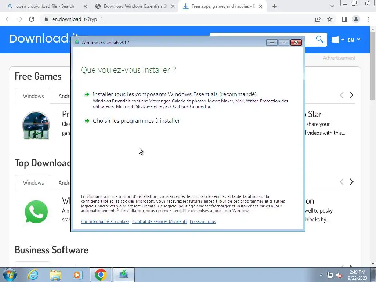
Task: Go back to previous page in Chrome
Action: (8, 19)
